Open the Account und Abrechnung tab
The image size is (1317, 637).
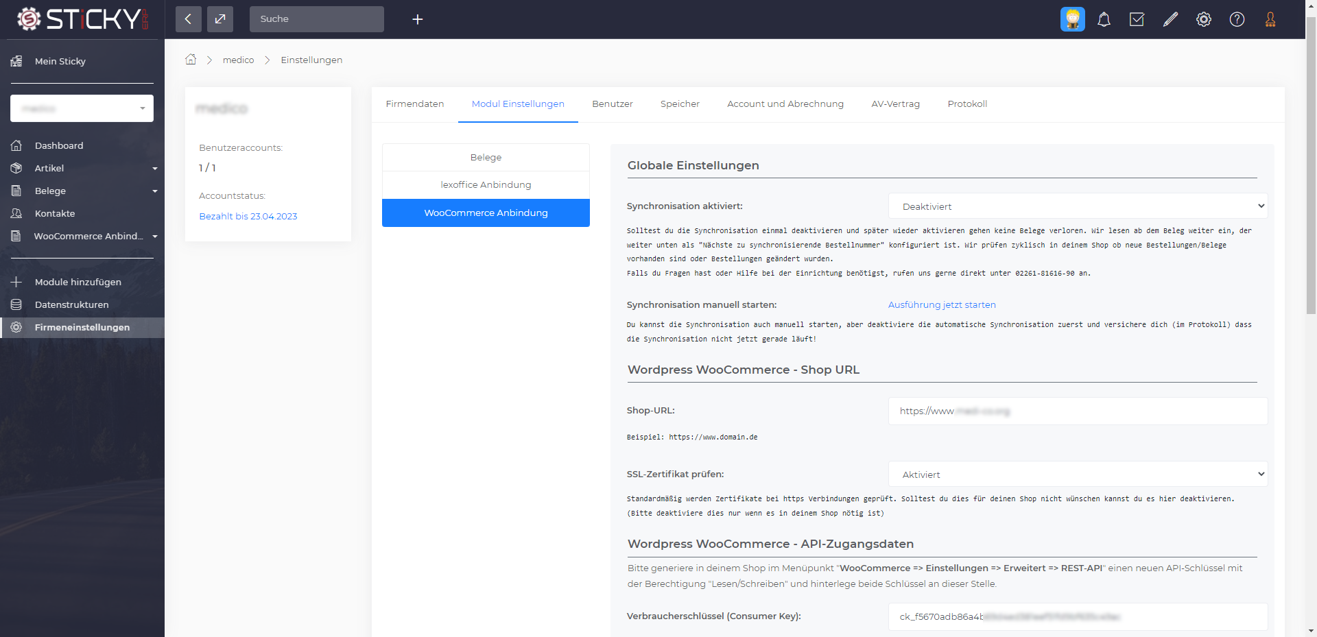pos(785,104)
